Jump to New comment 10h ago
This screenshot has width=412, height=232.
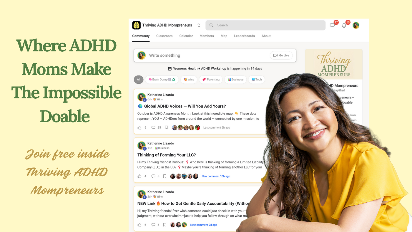tap(216, 176)
